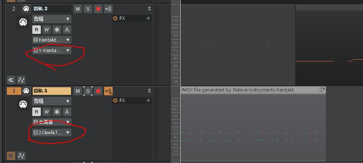Image resolution: width=363 pixels, height=163 pixels.
Task: Mute 音轨 3 with its M button
Action: coord(78,91)
